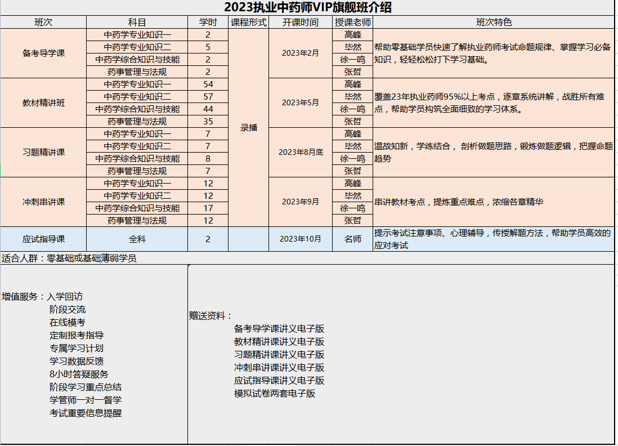Screen dimensions: 618x446
Task: Select the 2023年10月 start date cell
Action: (301, 239)
